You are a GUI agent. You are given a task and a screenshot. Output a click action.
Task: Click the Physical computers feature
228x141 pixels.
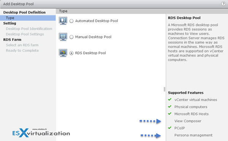[x=191, y=107]
